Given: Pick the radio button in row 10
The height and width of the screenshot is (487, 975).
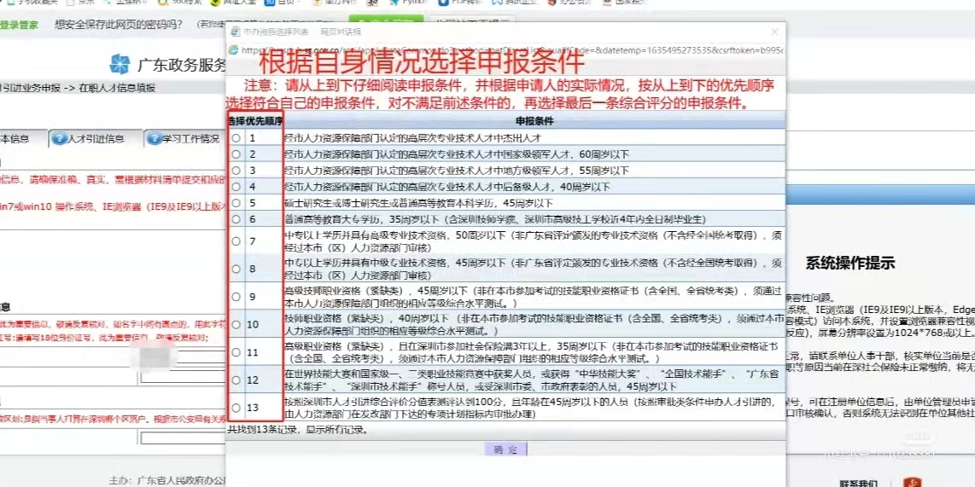Looking at the screenshot, I should [x=236, y=324].
